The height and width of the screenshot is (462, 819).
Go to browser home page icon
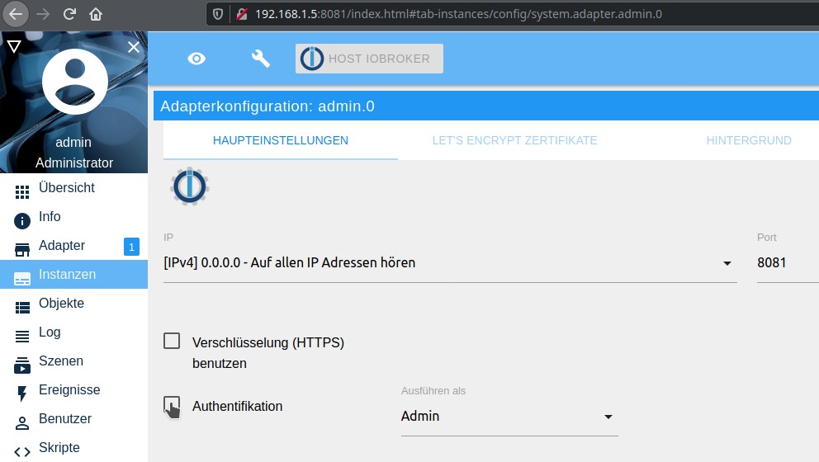tap(96, 14)
